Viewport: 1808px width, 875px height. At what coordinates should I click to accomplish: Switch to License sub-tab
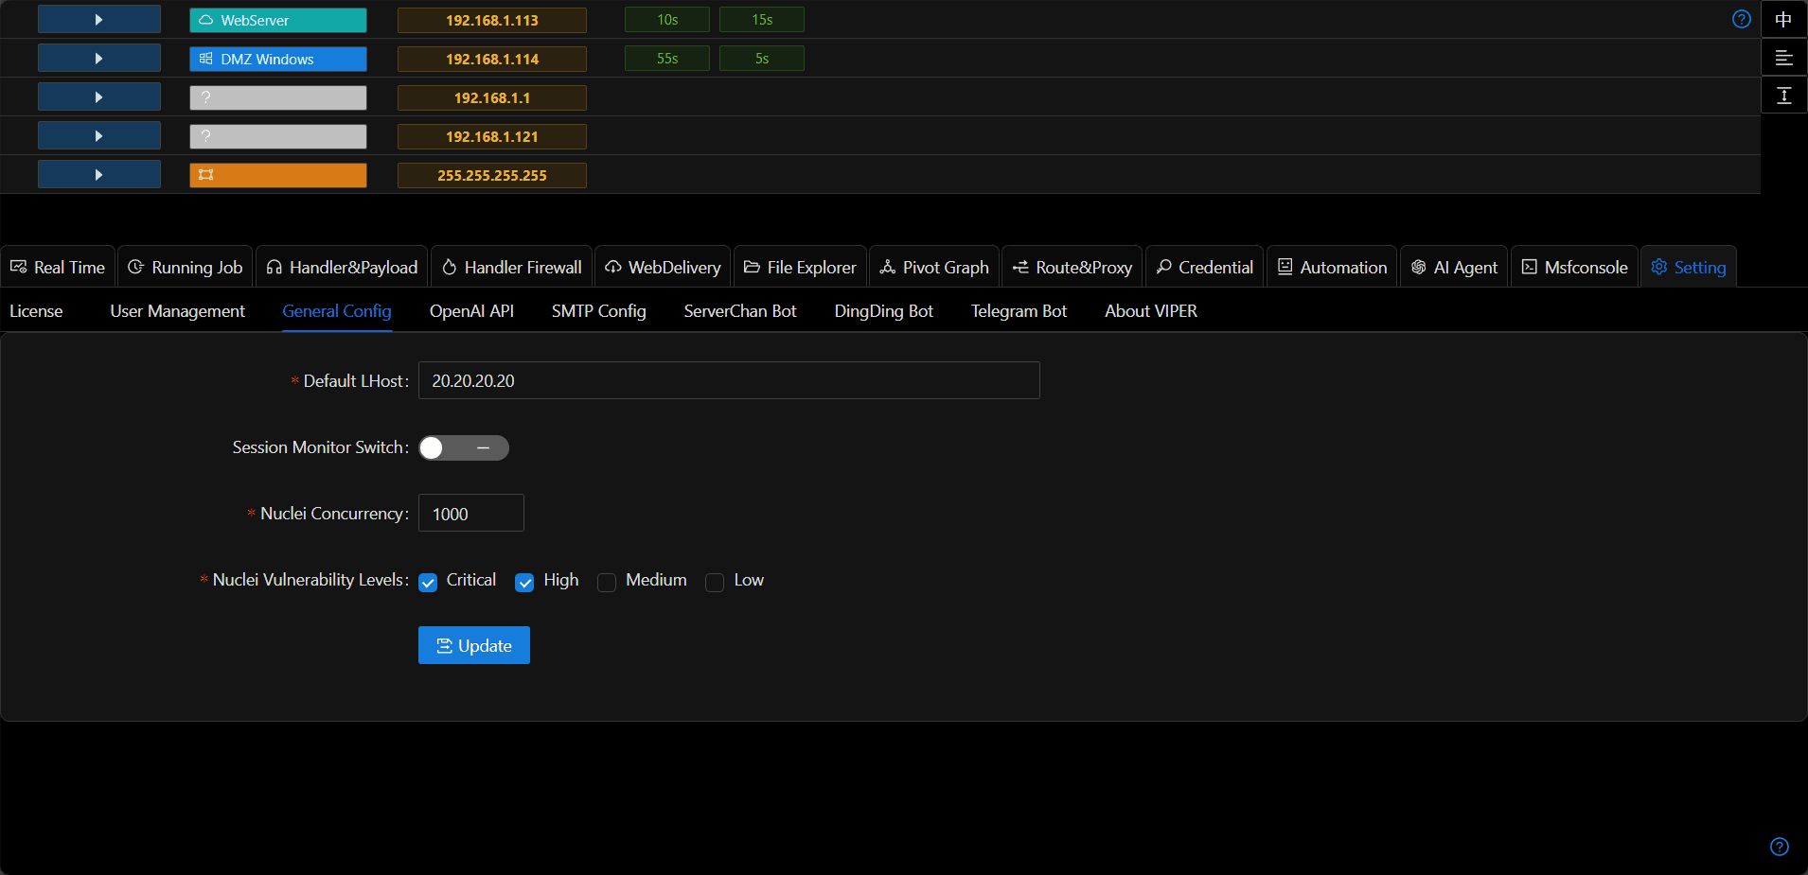tap(36, 311)
